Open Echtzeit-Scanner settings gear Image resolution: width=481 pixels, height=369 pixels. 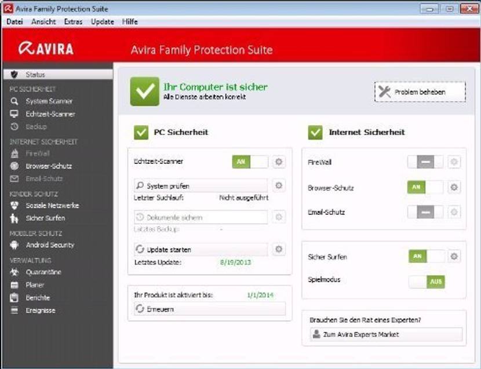(279, 162)
